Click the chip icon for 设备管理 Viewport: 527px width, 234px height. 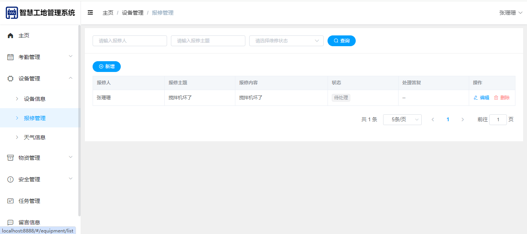(10, 79)
